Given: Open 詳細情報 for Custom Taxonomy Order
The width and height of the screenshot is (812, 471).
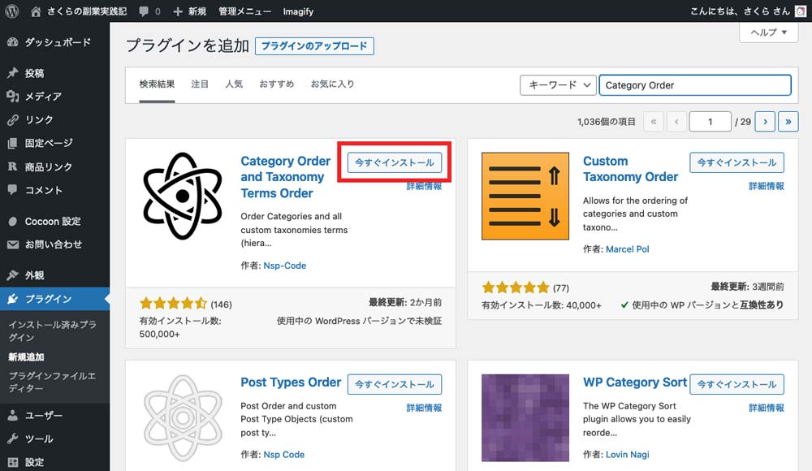Looking at the screenshot, I should point(767,186).
